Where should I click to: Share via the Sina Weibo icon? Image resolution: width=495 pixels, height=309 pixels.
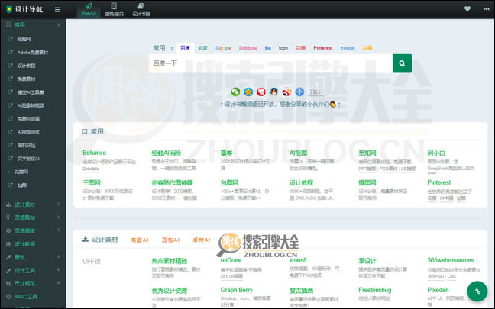point(286,92)
